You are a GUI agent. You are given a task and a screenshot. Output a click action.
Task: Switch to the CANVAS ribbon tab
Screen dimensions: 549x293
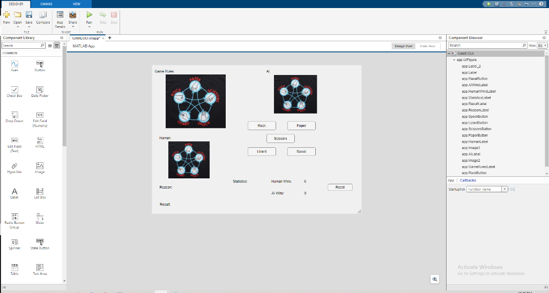pyautogui.click(x=46, y=4)
